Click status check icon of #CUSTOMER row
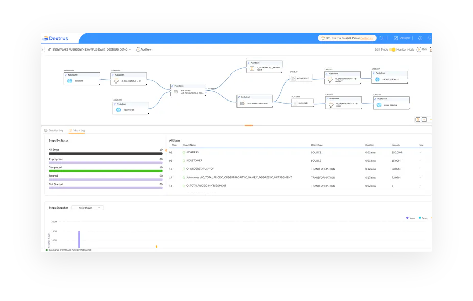The height and width of the screenshot is (301, 473). [x=184, y=161]
